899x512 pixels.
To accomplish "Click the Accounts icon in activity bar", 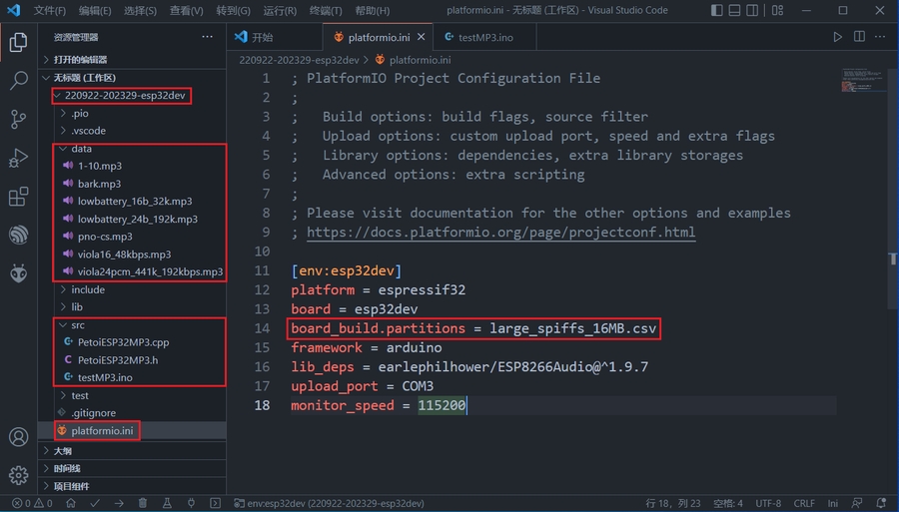I will (x=18, y=437).
